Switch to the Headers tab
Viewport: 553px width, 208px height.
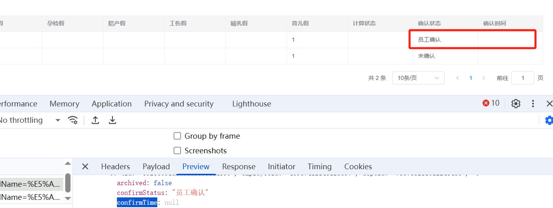click(115, 166)
